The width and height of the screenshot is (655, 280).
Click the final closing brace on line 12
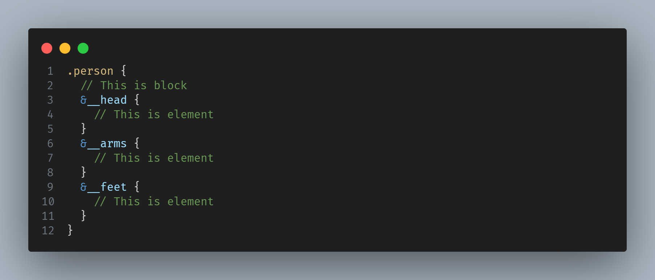(x=70, y=230)
